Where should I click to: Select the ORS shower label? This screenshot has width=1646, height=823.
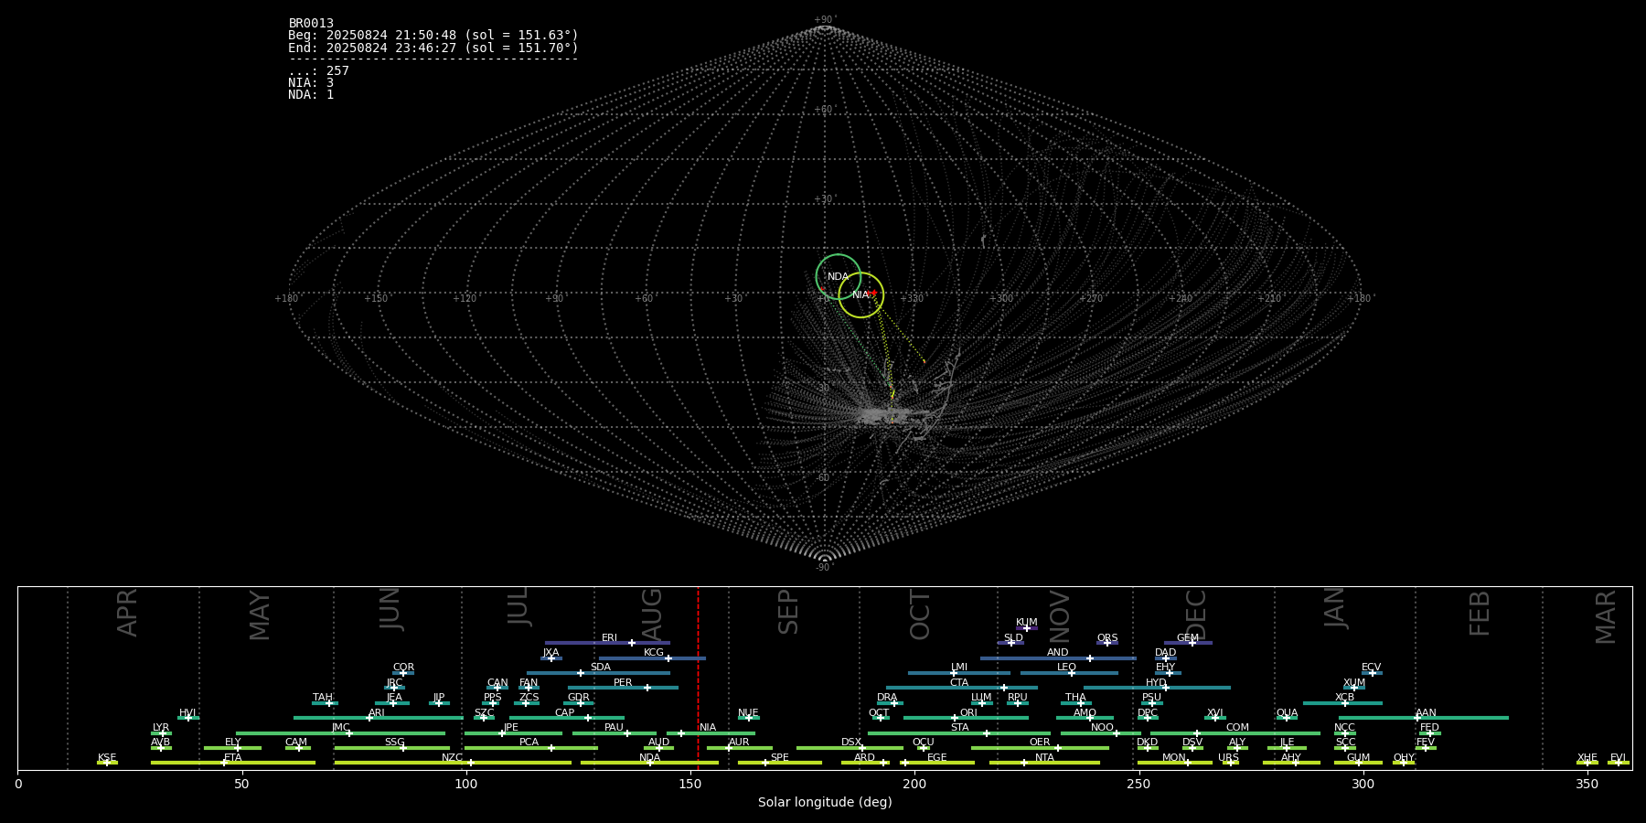point(1107,638)
